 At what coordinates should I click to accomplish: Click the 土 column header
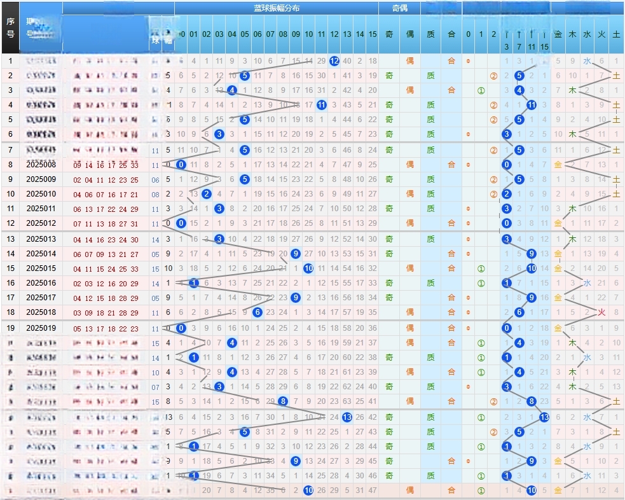pyautogui.click(x=616, y=34)
